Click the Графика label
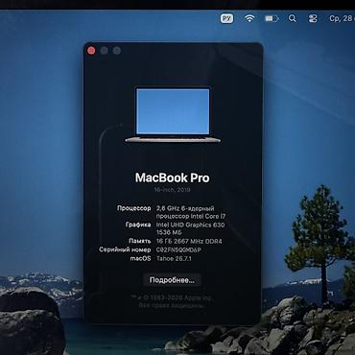This screenshot has width=355, height=355. [138, 225]
